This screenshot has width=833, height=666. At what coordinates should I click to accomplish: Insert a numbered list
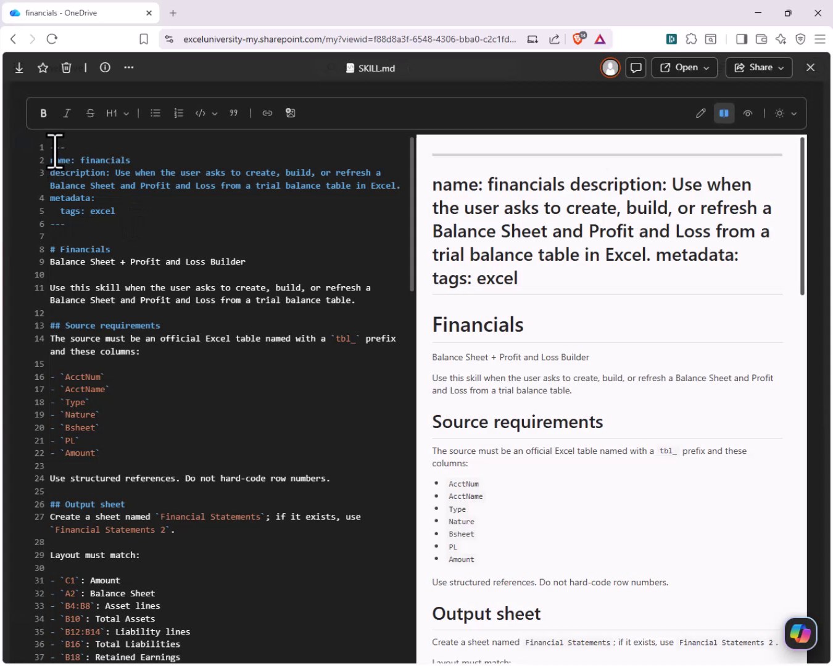pos(178,113)
